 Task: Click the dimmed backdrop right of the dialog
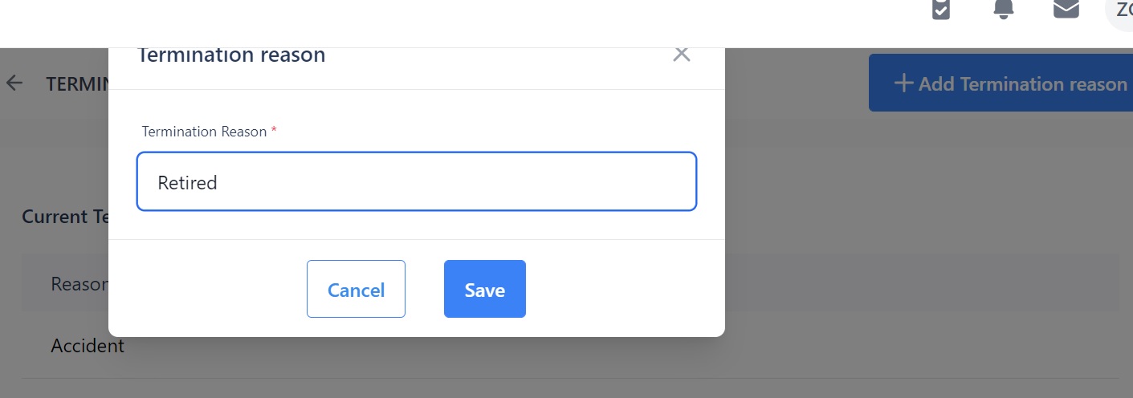tap(883, 201)
